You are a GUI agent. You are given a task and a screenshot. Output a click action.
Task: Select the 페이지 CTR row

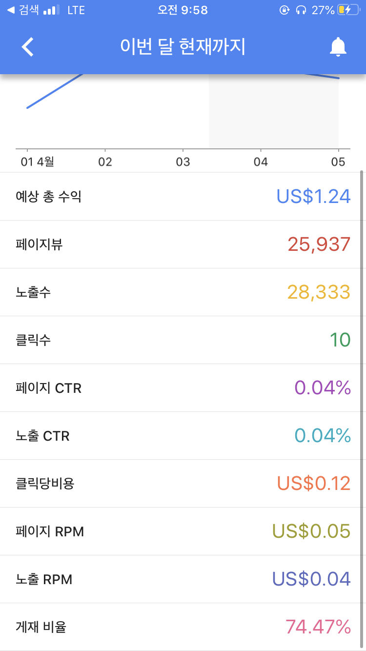(x=183, y=388)
